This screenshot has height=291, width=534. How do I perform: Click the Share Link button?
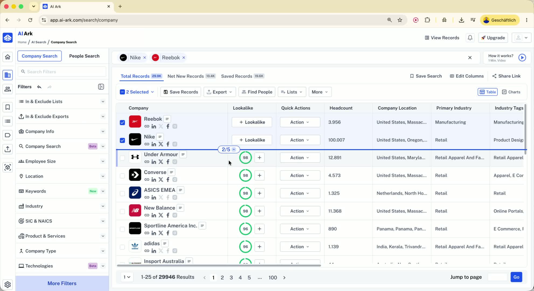point(506,76)
